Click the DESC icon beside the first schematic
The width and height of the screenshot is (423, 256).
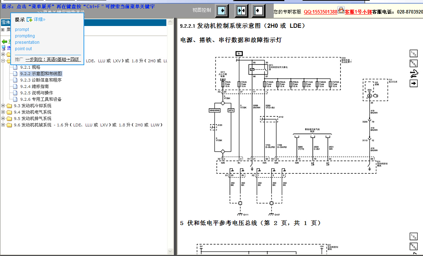coord(413,63)
